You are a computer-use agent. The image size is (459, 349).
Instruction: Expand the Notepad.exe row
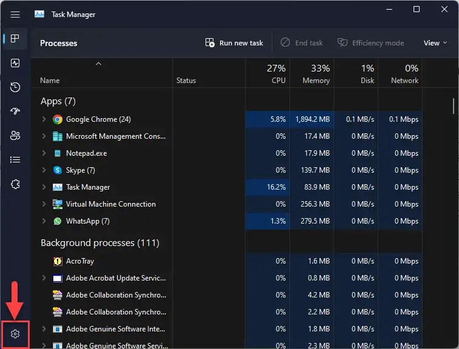44,153
